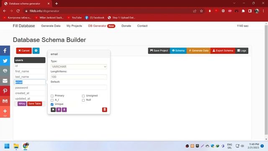The width and height of the screenshot is (268, 151).
Task: Click the Pinterest share sidebar icon
Action: click(x=5, y=91)
